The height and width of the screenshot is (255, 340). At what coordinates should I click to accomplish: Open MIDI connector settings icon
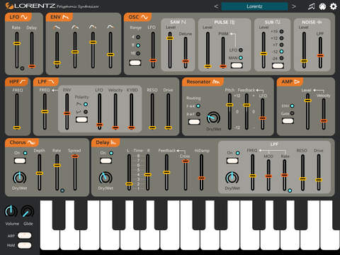point(322,6)
